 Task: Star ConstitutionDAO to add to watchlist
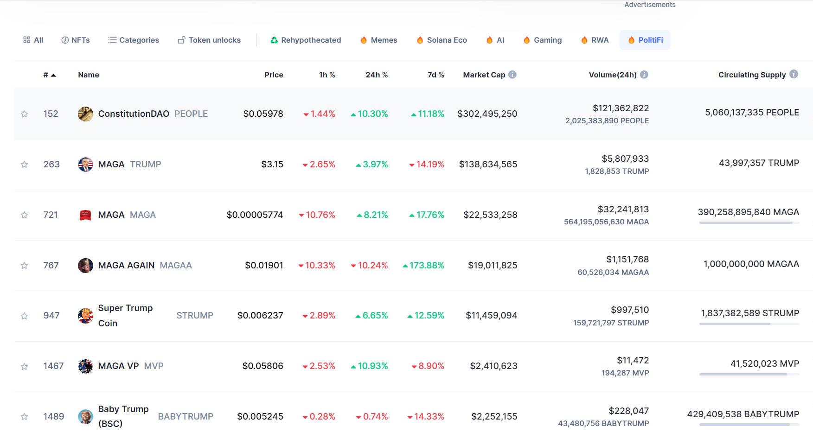coord(25,114)
